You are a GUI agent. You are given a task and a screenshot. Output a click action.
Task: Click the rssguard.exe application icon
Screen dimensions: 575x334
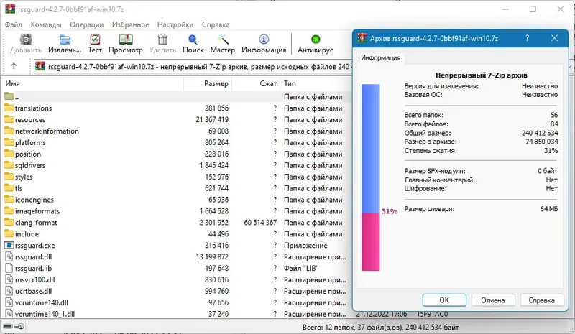tap(9, 245)
